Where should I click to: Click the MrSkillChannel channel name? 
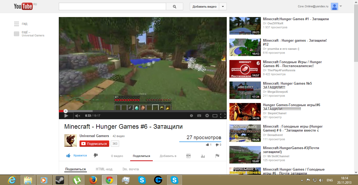278,156
